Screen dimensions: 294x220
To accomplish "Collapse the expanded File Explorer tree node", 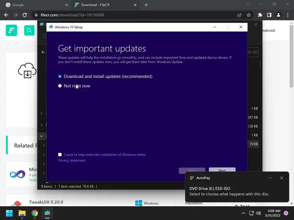I will click(x=41, y=136).
